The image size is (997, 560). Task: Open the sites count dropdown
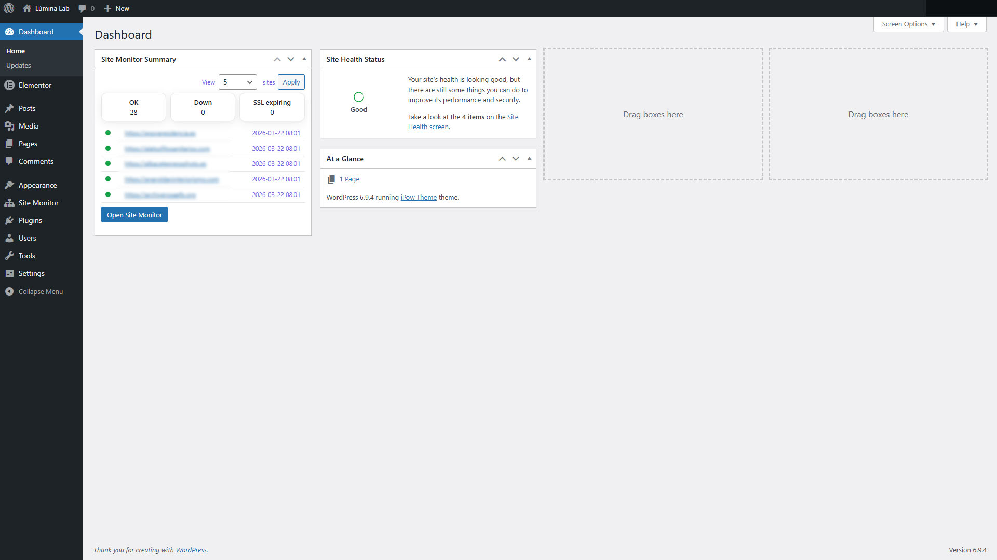pos(238,82)
